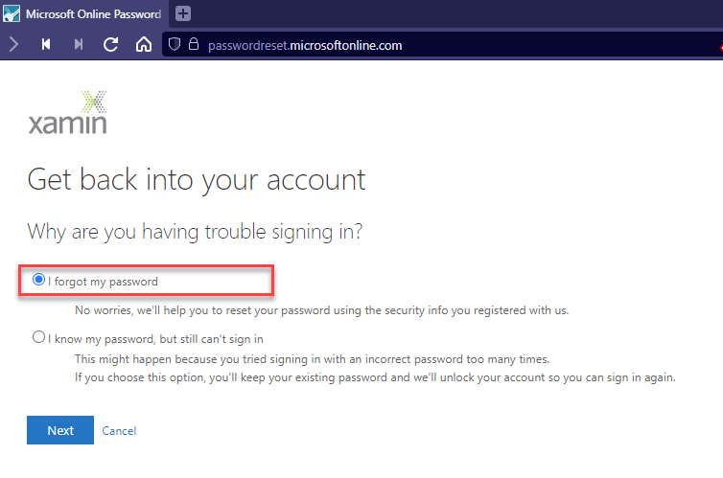
Task: Click the rewind skip-back navigation icon
Action: coord(46,45)
